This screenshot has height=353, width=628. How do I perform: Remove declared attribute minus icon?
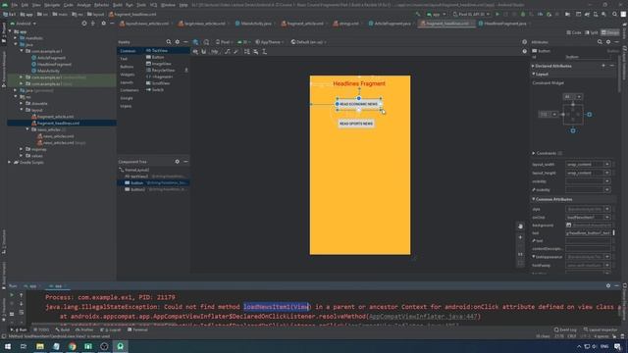612,66
